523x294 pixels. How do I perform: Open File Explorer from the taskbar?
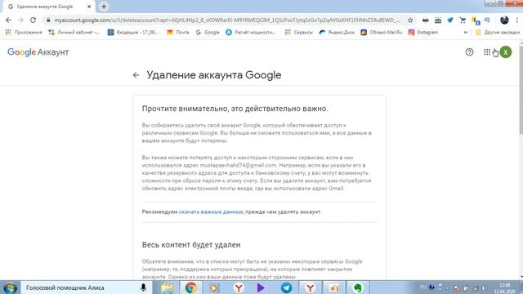167,288
